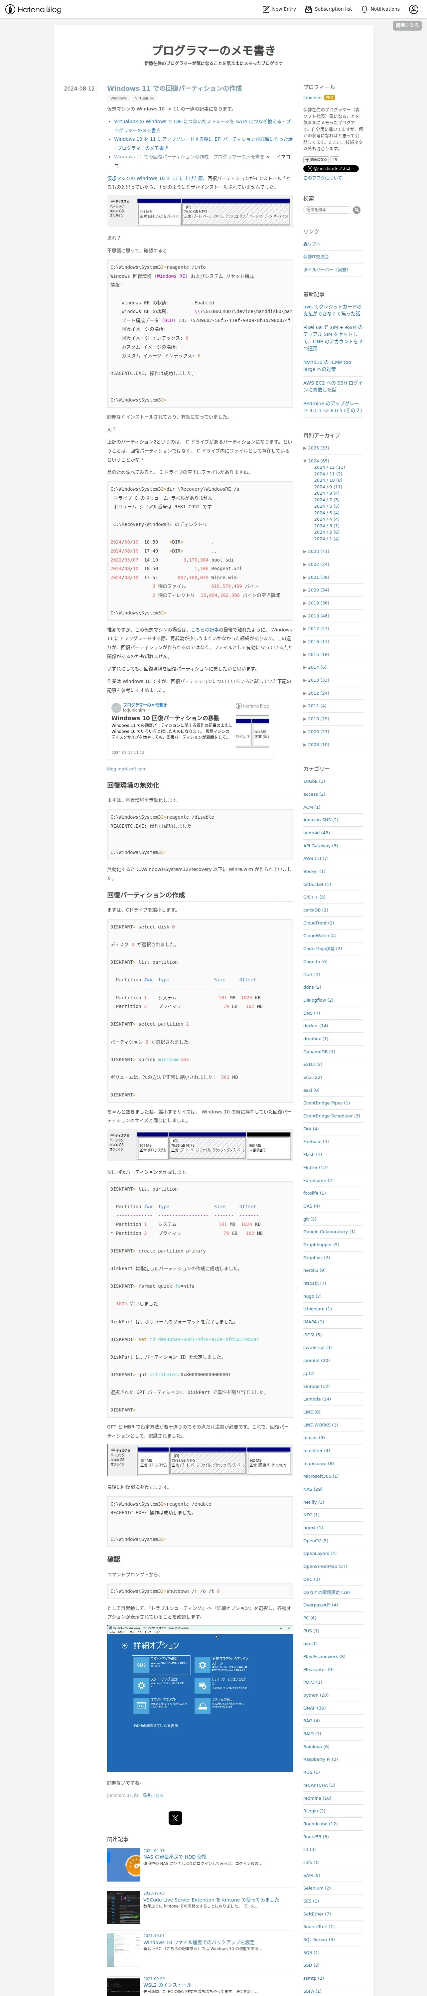Open the post date 2024-08-12
This screenshot has height=1996, width=427.
point(79,88)
